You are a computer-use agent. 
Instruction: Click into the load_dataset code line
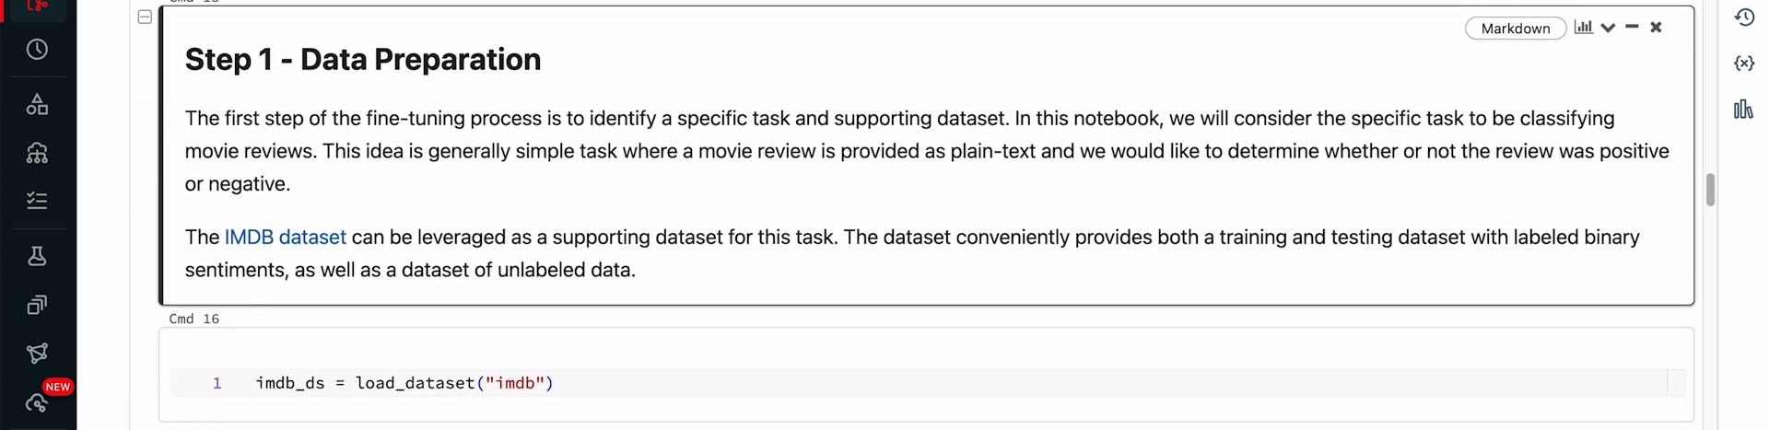404,383
